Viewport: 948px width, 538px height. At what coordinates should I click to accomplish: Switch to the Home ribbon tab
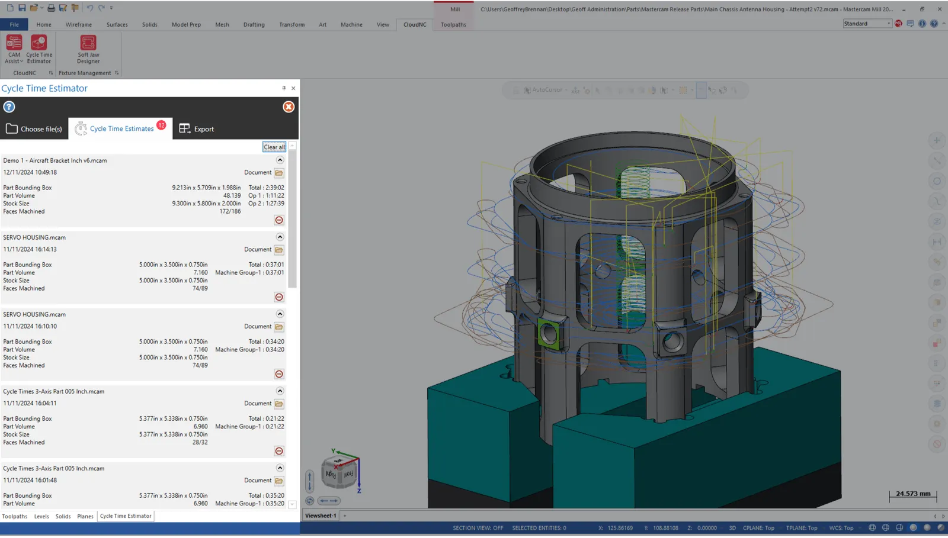44,25
